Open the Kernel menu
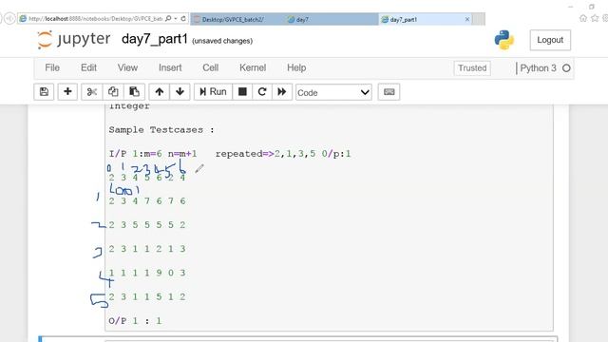 click(253, 67)
